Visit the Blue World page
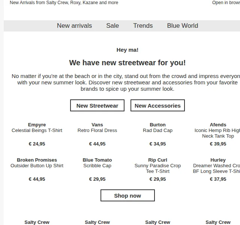Viewport: 240px width, 225px height. tap(183, 26)
